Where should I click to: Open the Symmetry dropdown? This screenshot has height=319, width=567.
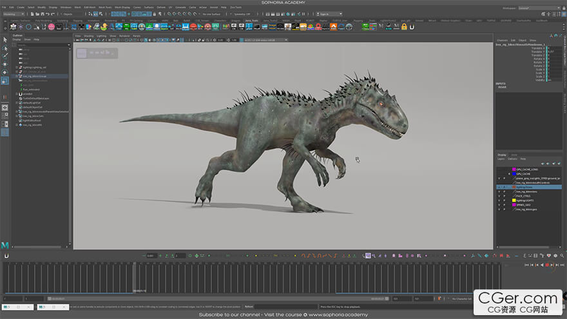pyautogui.click(x=244, y=14)
